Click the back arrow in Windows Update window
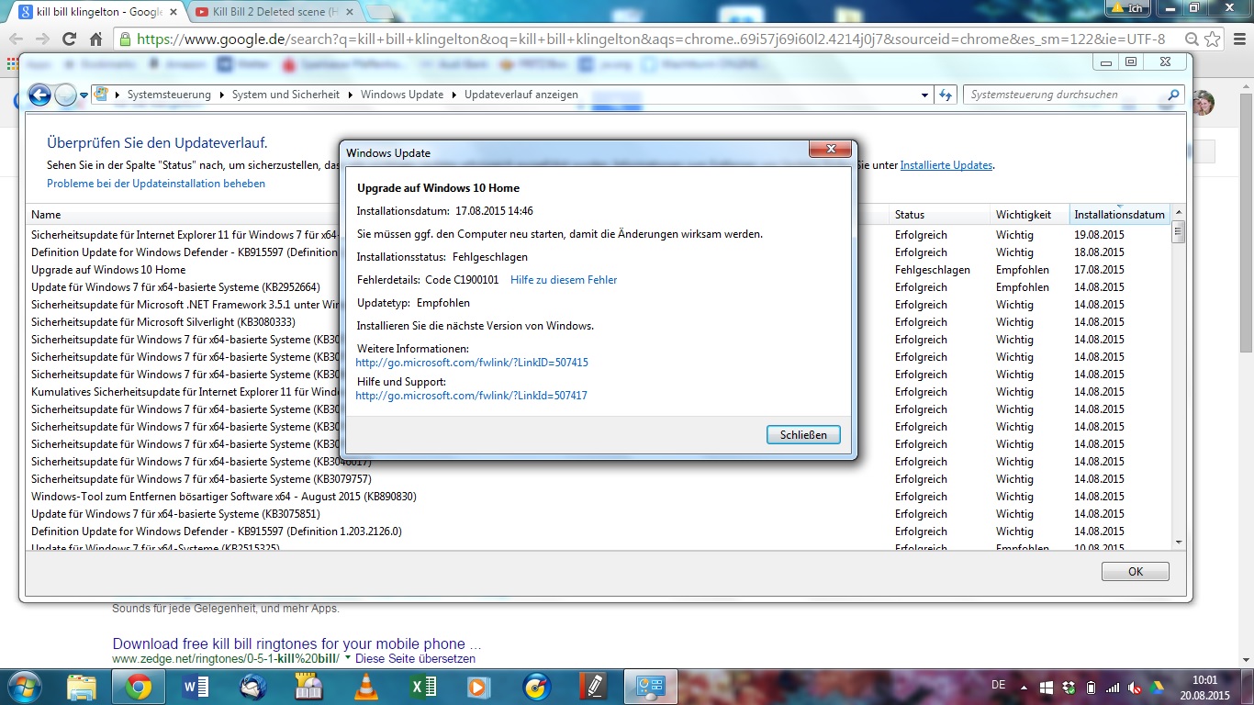This screenshot has height=705, width=1254. point(39,95)
